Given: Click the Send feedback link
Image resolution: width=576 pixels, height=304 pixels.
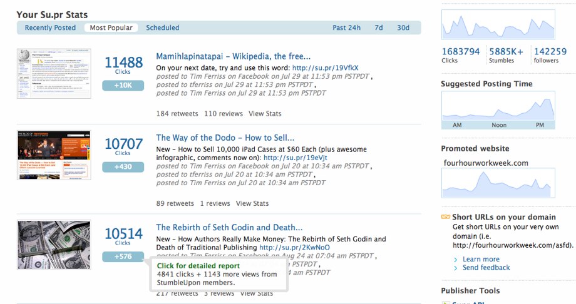Looking at the screenshot, I should (486, 268).
